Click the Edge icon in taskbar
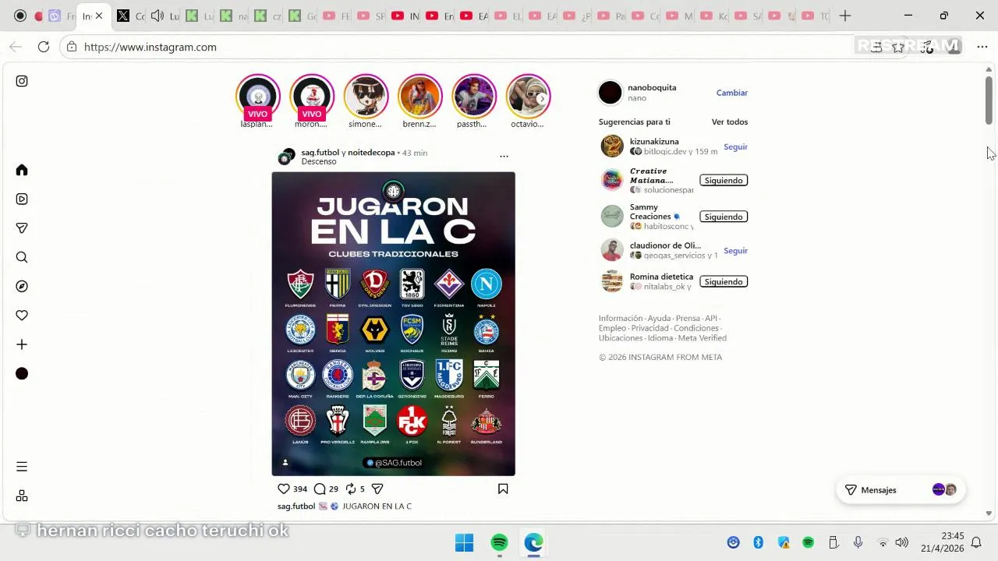The image size is (998, 561). pos(534,542)
